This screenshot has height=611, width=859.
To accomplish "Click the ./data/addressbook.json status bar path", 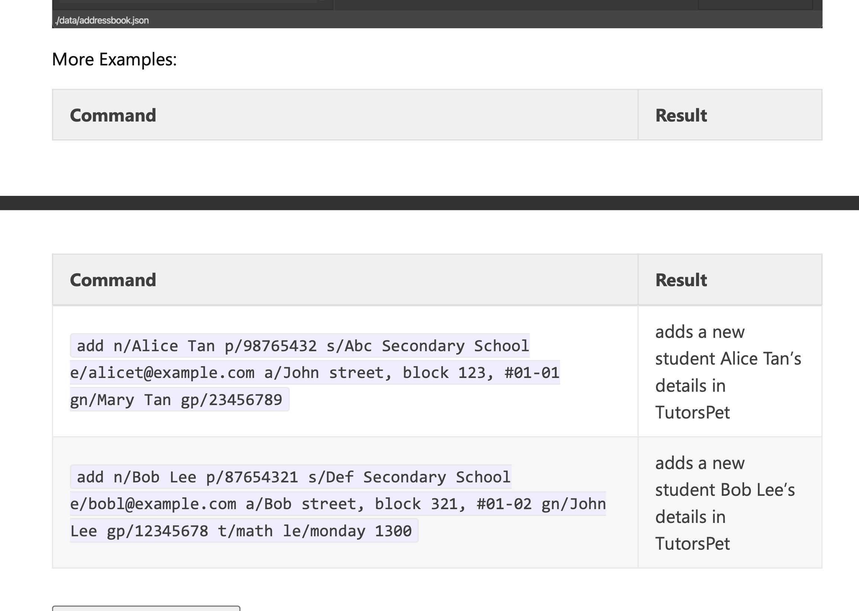I will [102, 20].
